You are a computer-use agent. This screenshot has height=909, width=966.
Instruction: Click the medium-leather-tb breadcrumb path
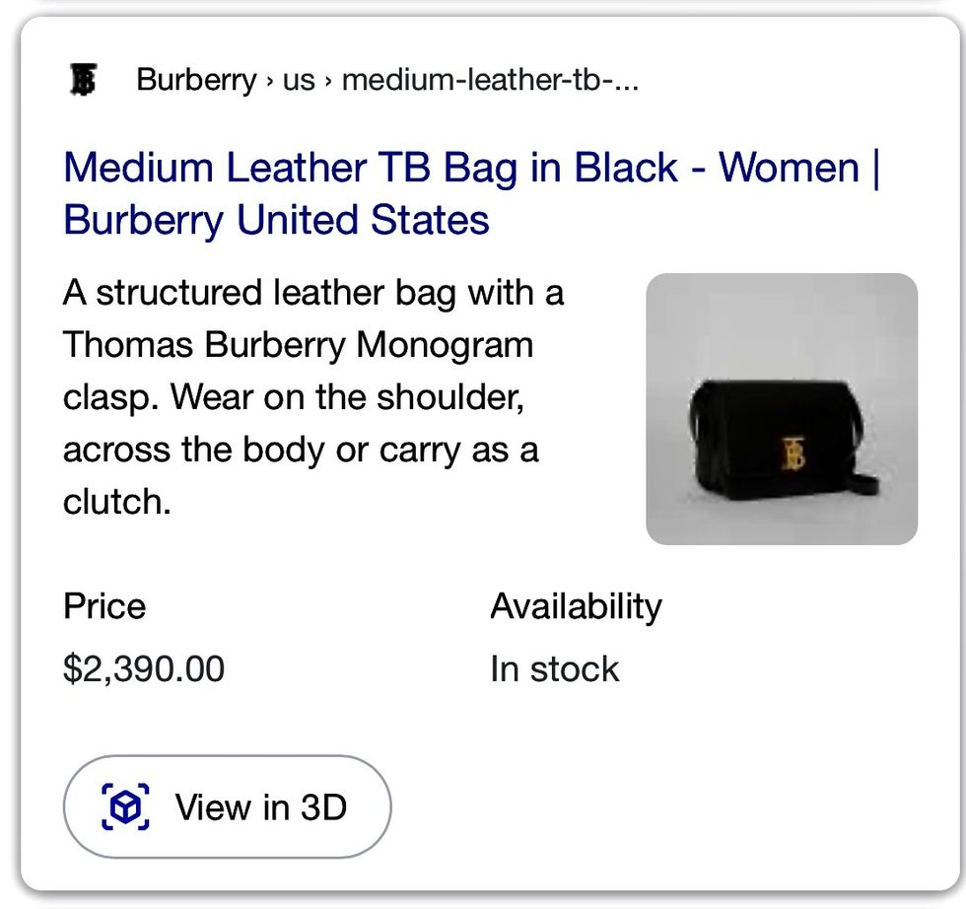click(x=490, y=80)
